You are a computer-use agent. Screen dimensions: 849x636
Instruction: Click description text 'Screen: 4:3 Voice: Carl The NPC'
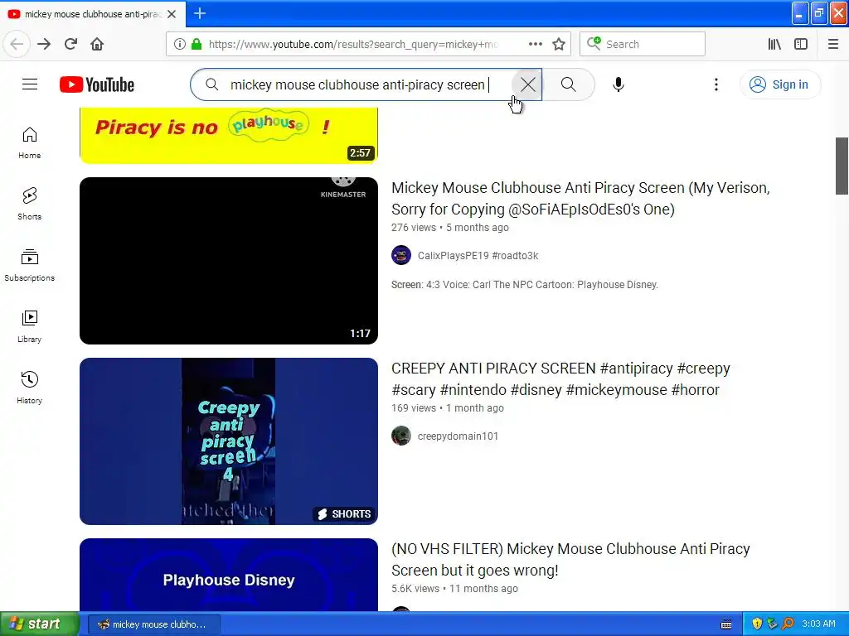coord(525,285)
